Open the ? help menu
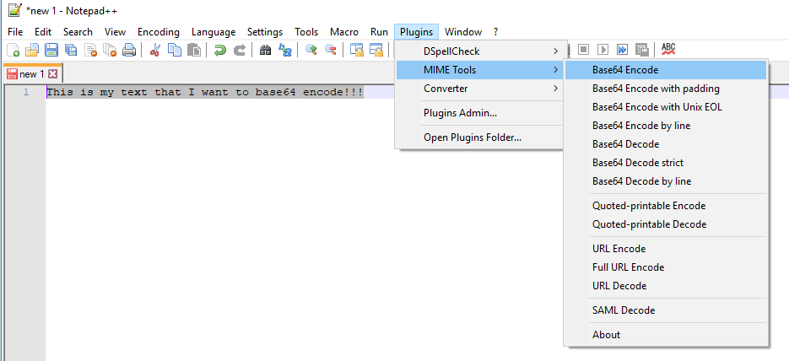 (495, 32)
